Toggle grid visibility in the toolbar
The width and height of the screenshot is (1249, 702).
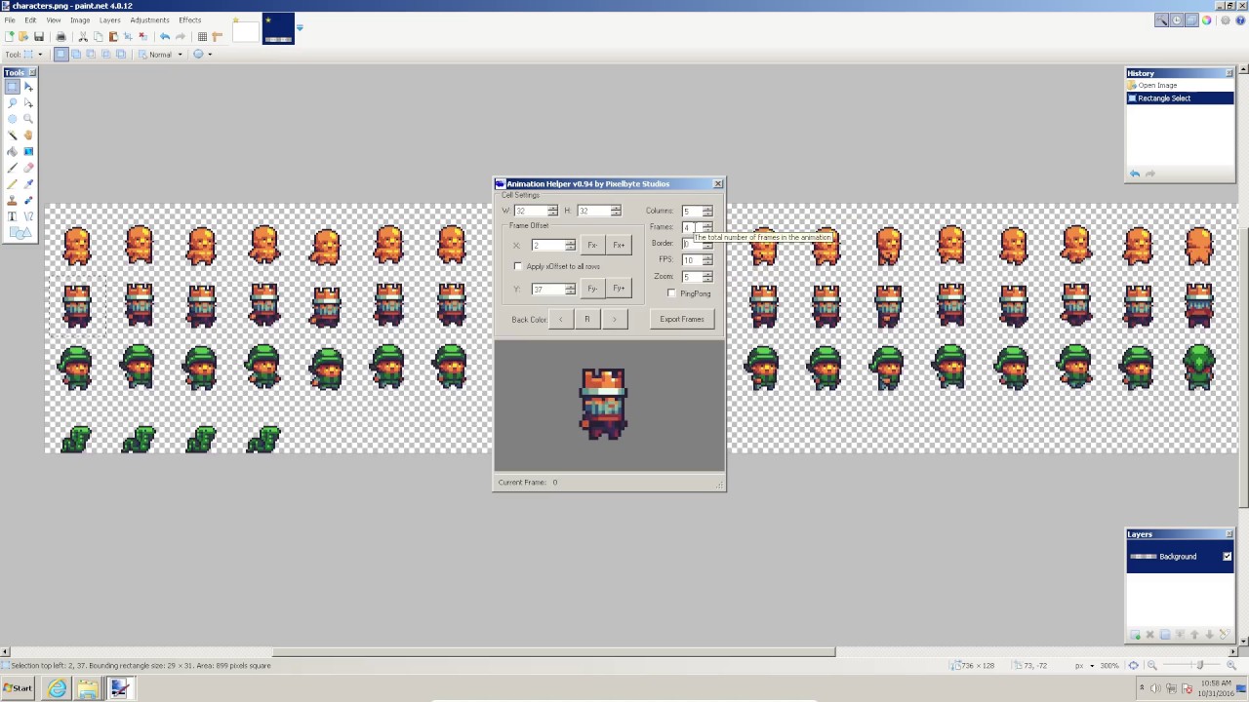point(202,36)
